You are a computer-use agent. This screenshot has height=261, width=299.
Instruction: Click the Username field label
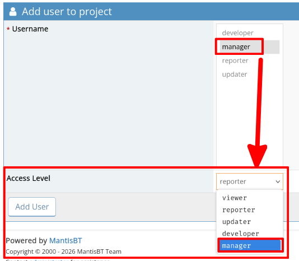[30, 29]
